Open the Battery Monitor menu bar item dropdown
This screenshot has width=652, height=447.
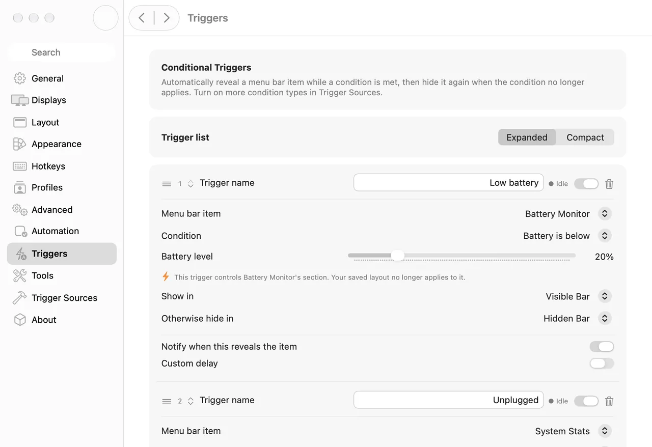(605, 214)
